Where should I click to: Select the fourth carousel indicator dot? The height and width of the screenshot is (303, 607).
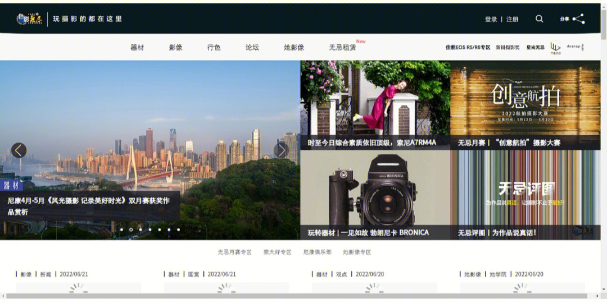150,229
